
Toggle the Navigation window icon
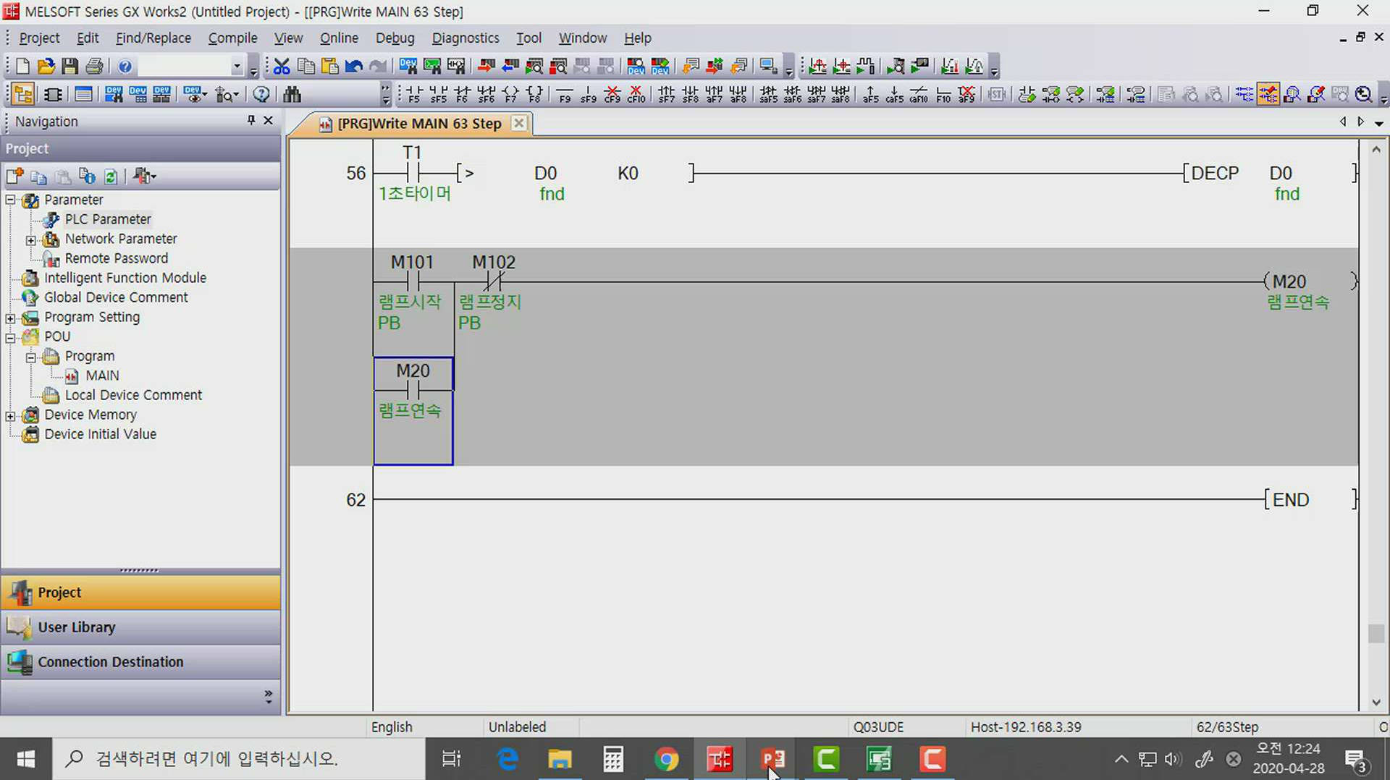[23, 95]
